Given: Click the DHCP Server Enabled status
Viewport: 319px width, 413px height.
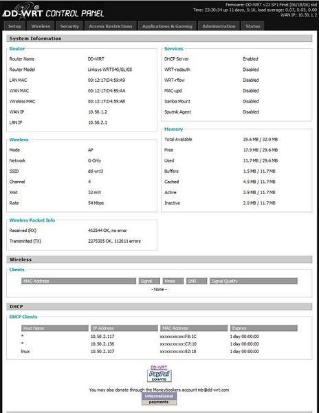Looking at the screenshot, I should pyautogui.click(x=250, y=59).
